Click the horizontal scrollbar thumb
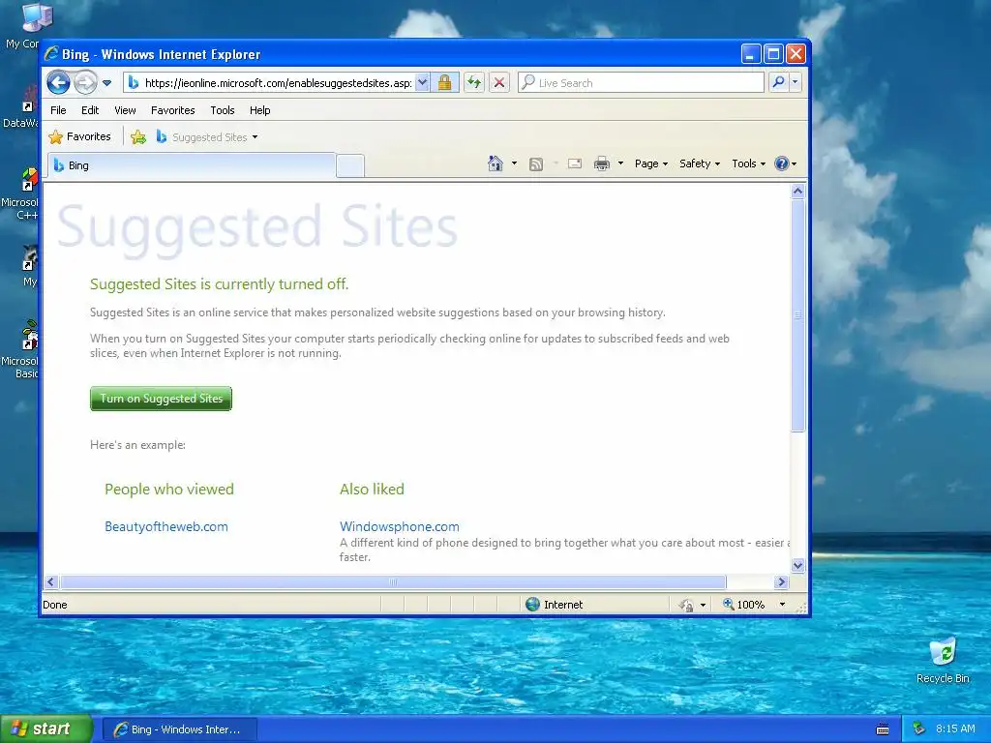The image size is (991, 743). click(x=393, y=581)
